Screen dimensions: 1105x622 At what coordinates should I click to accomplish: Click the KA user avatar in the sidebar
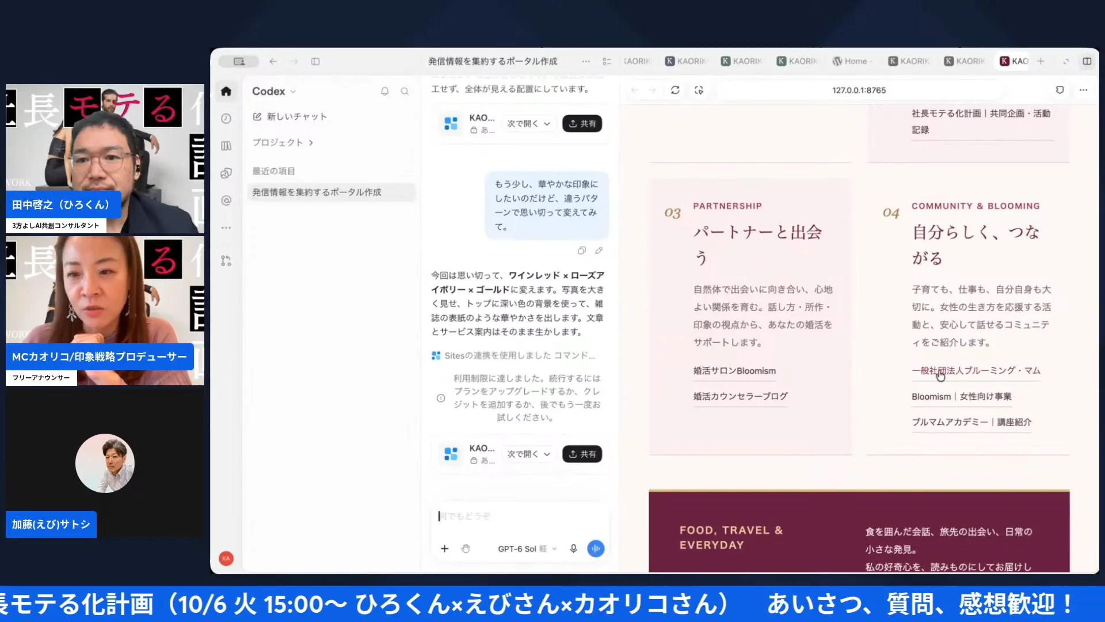point(226,558)
